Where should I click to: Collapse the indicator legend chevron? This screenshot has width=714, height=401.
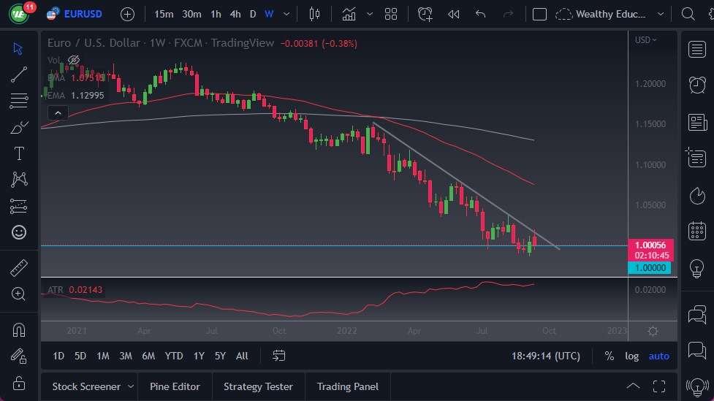coord(58,113)
